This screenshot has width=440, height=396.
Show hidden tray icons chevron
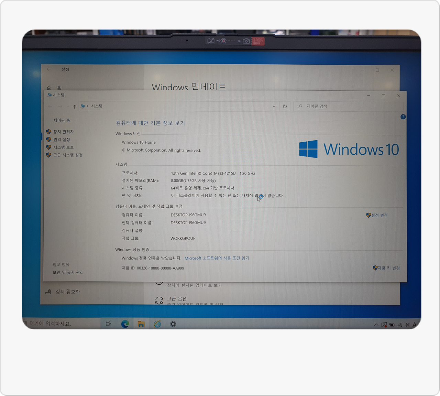pyautogui.click(x=376, y=325)
